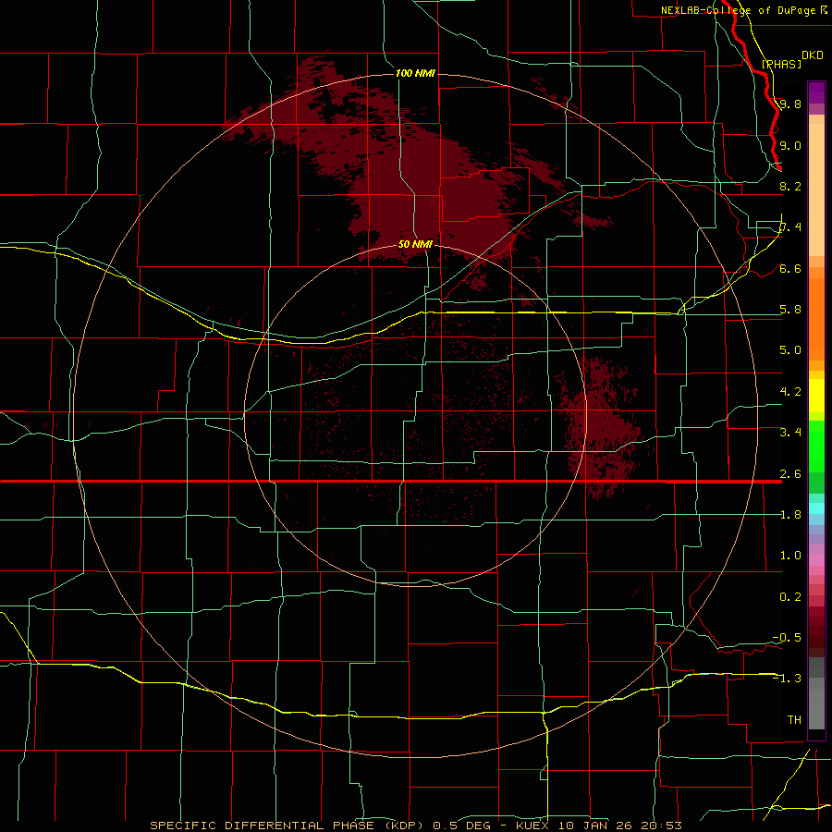Click the 1.0 value on the scale
832x832 pixels.
[x=790, y=556]
